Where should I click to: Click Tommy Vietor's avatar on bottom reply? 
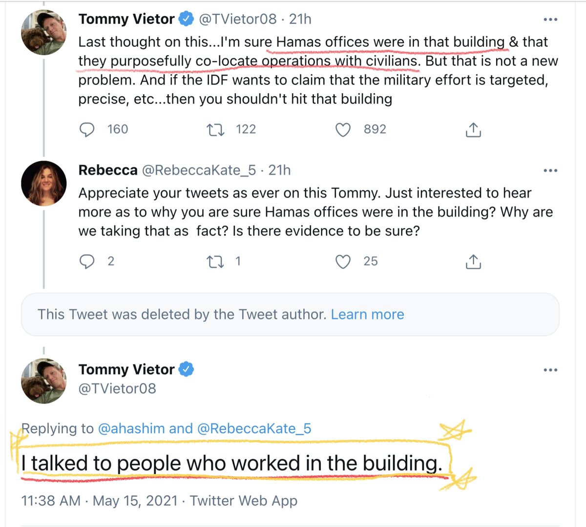coord(44,381)
